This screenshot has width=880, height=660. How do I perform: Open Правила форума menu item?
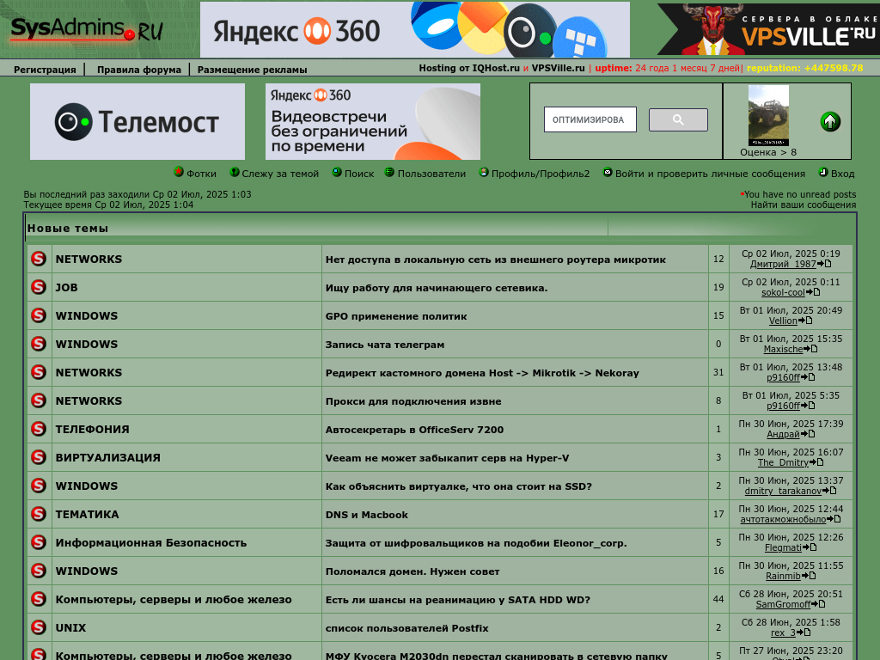[138, 70]
